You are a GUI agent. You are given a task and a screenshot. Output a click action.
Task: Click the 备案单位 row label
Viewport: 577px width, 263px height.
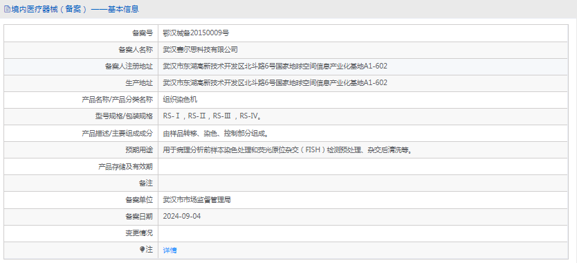(139, 200)
